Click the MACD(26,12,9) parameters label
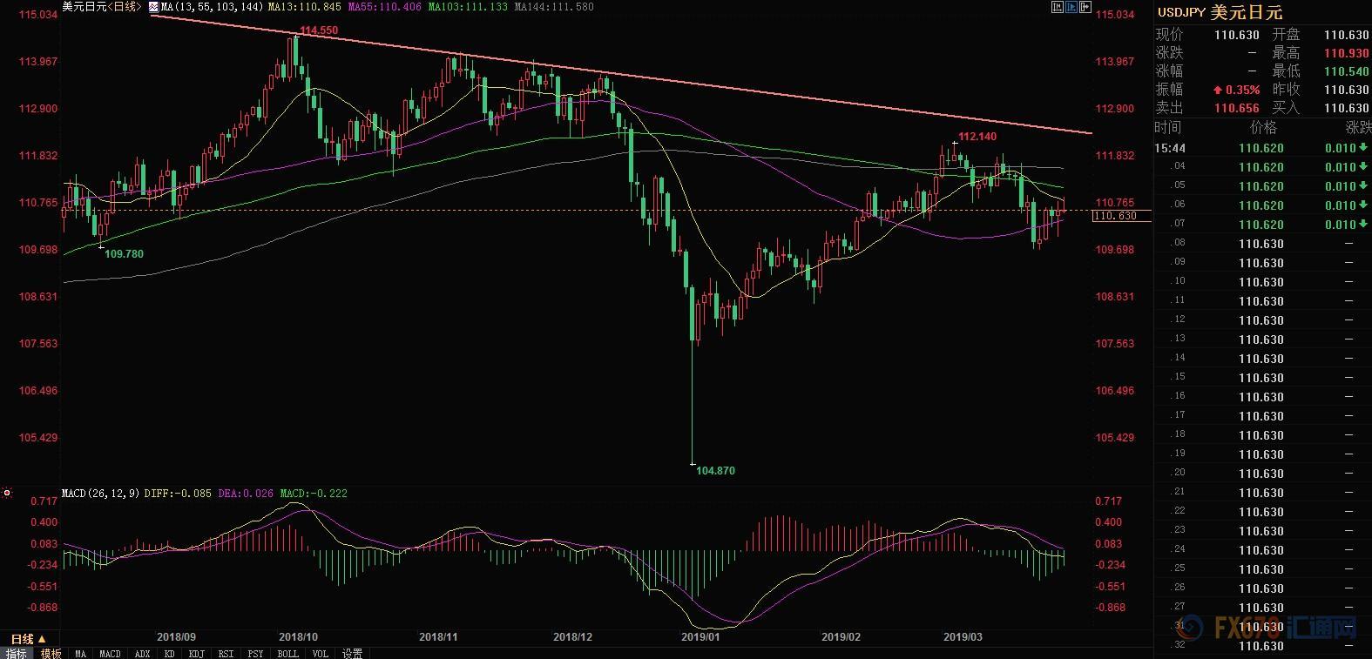 (x=98, y=493)
